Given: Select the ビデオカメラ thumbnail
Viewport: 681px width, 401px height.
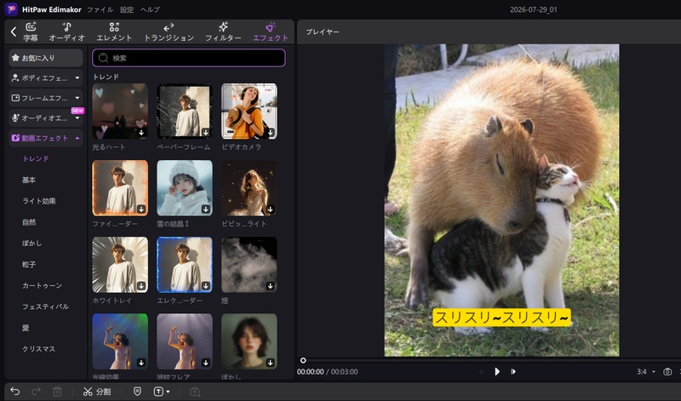Looking at the screenshot, I should tap(249, 112).
